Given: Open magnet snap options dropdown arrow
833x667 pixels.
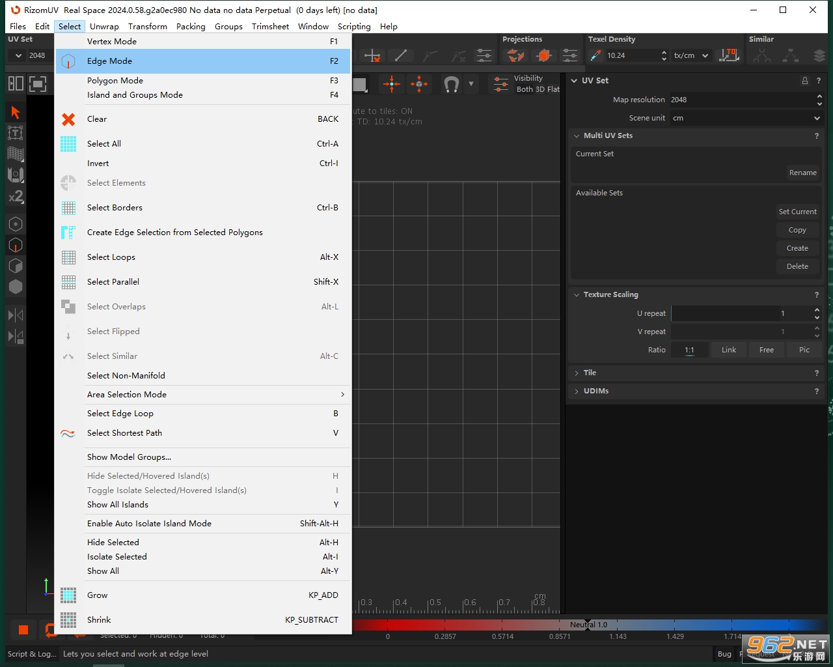Looking at the screenshot, I should 471,84.
